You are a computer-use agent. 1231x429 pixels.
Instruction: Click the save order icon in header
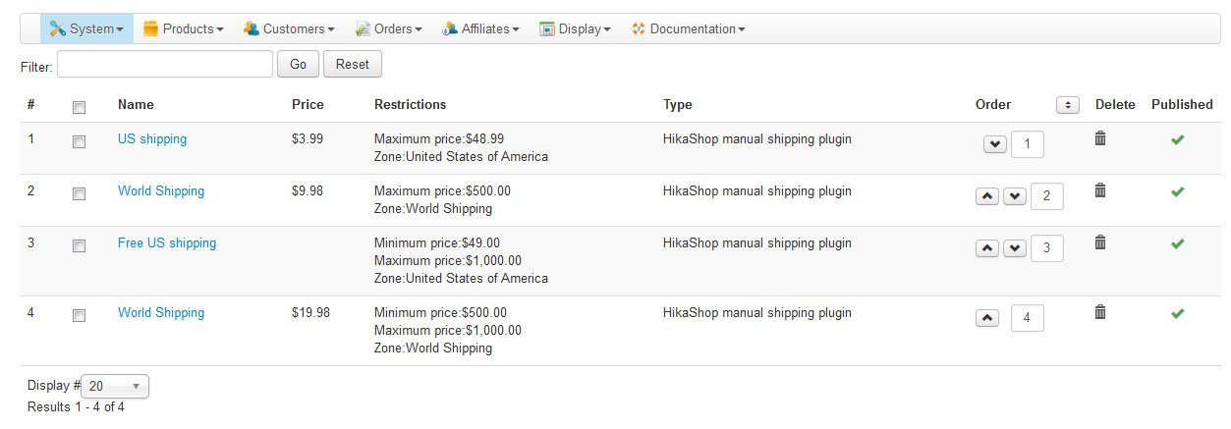1067,105
